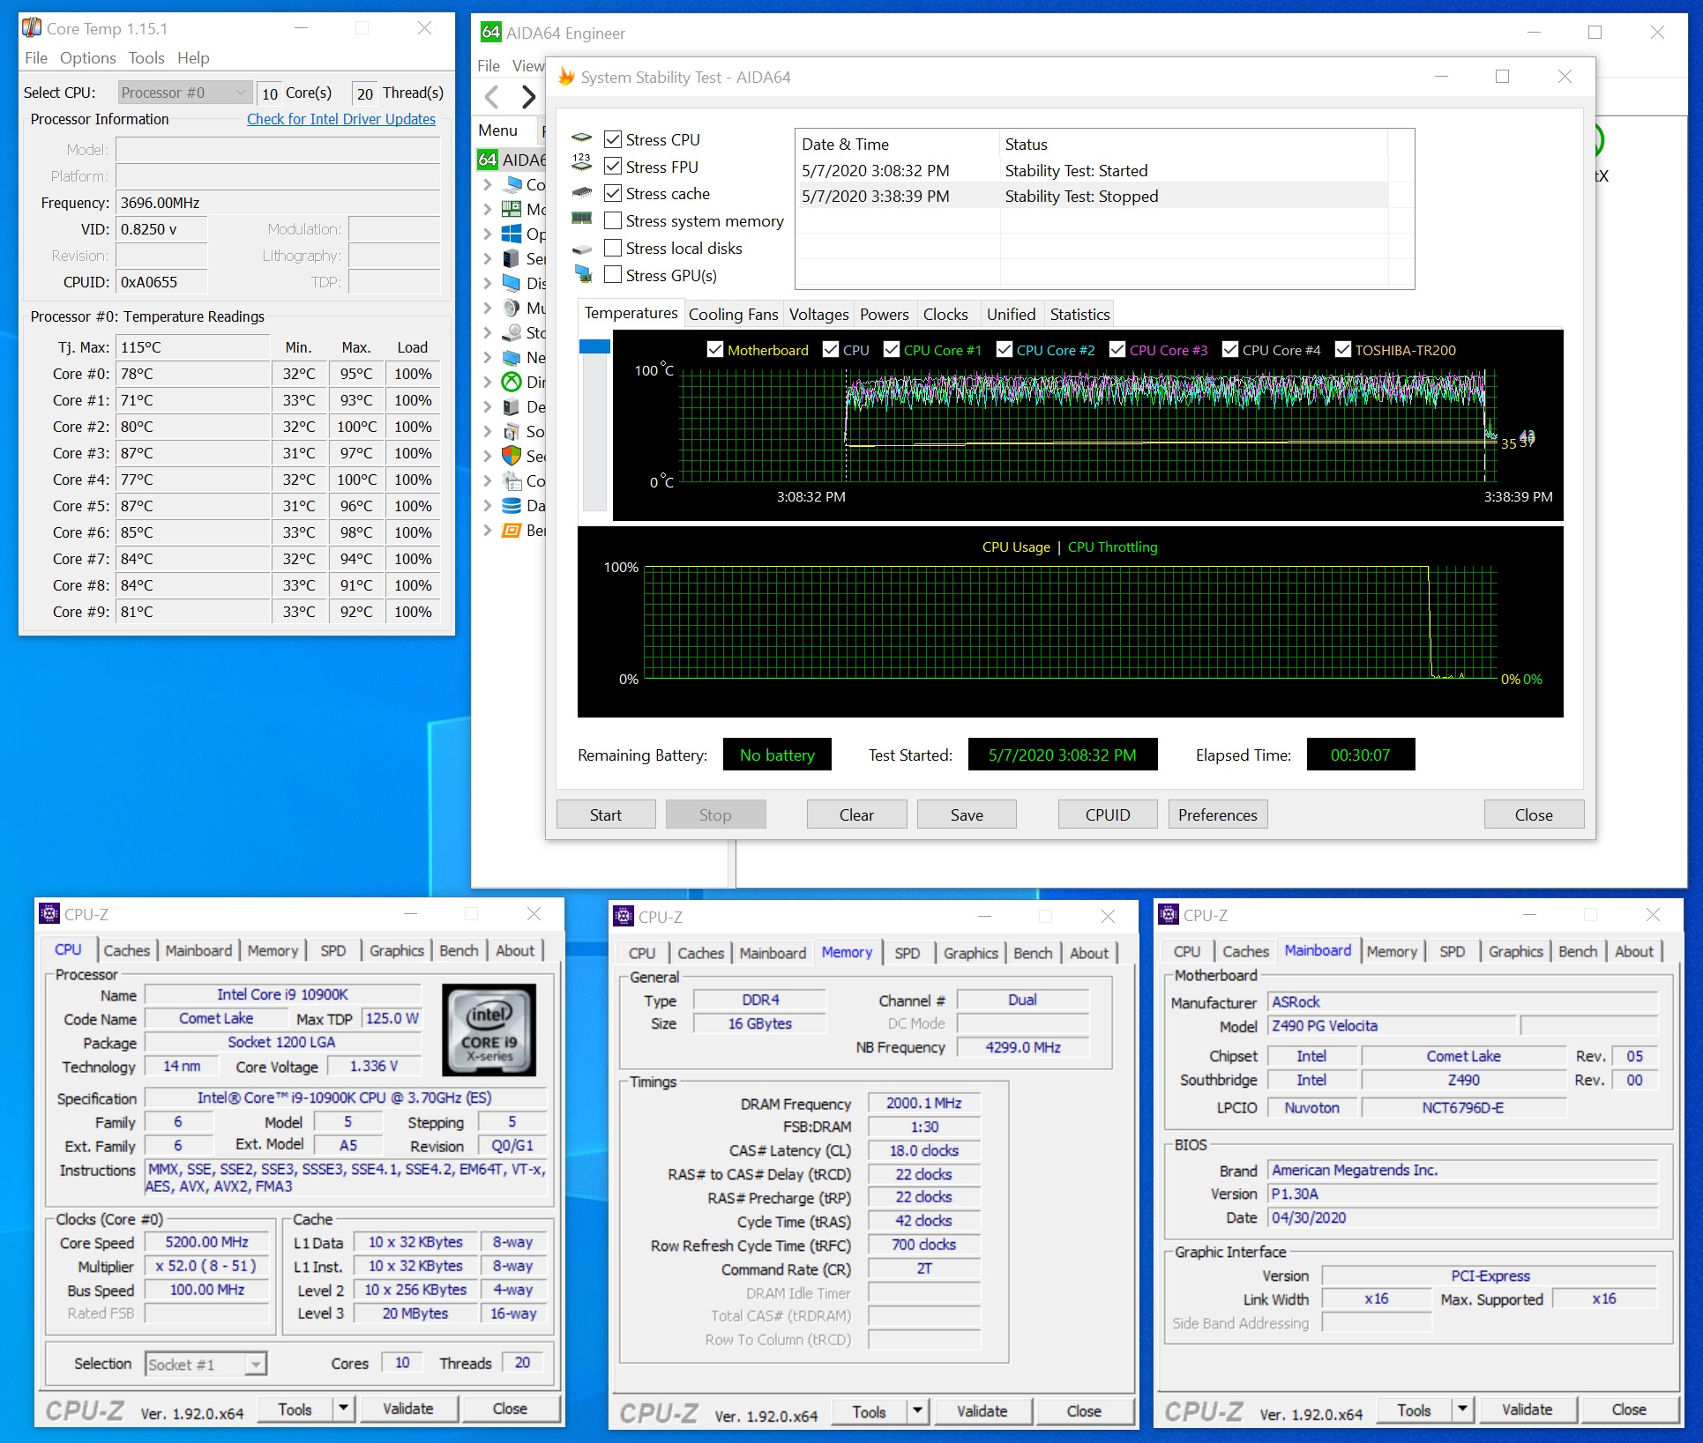Click the memory chip icon beside Stress system memory
This screenshot has width=1703, height=1443.
click(582, 219)
